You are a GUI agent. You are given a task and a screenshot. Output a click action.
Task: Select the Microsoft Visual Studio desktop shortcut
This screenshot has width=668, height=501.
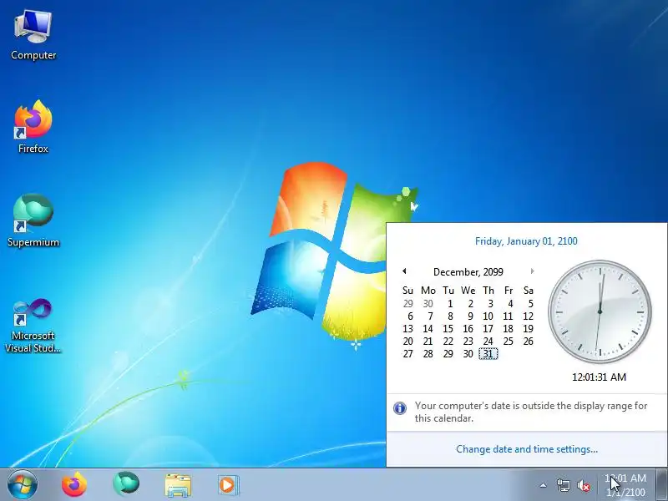coord(33,326)
